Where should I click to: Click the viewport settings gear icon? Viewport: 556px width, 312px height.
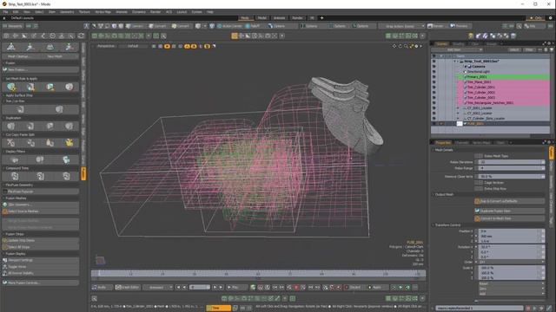click(416, 46)
